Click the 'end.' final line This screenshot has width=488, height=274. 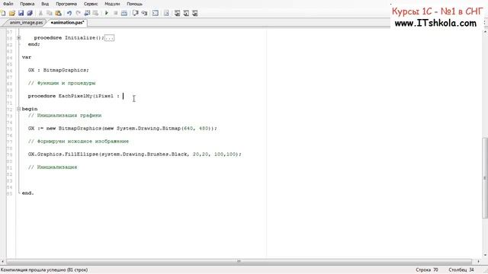(27, 193)
